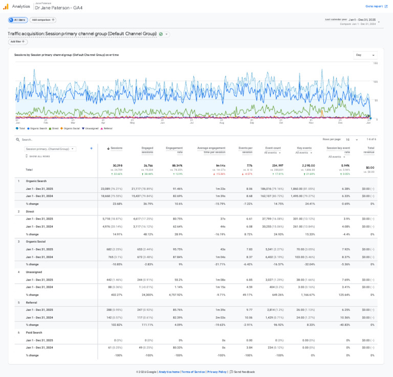Image resolution: width=393 pixels, height=377 pixels.
Task: Click the report title Traffic acquisition
Action: 82,34
